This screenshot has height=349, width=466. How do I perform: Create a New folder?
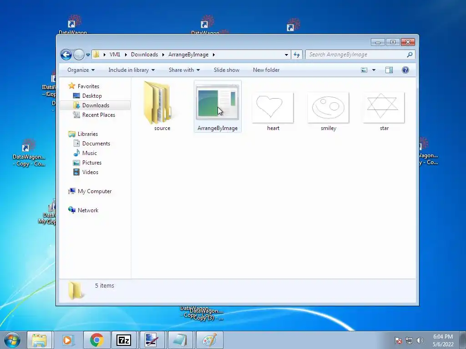pyautogui.click(x=266, y=70)
